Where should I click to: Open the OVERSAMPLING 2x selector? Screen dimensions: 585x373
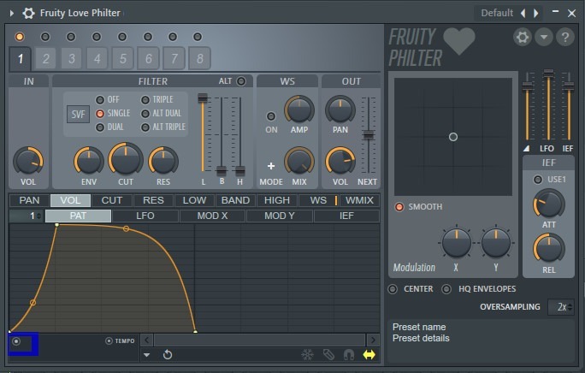561,307
